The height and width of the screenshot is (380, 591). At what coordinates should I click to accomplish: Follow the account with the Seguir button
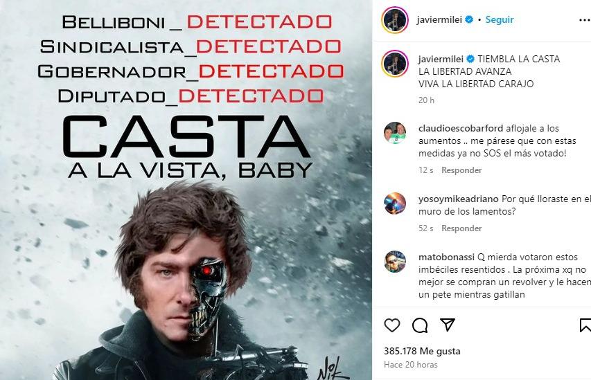pyautogui.click(x=499, y=19)
